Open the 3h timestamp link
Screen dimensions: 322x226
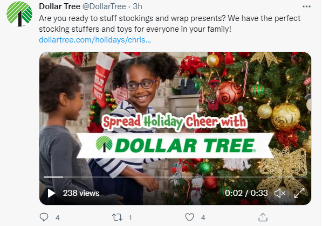[138, 6]
